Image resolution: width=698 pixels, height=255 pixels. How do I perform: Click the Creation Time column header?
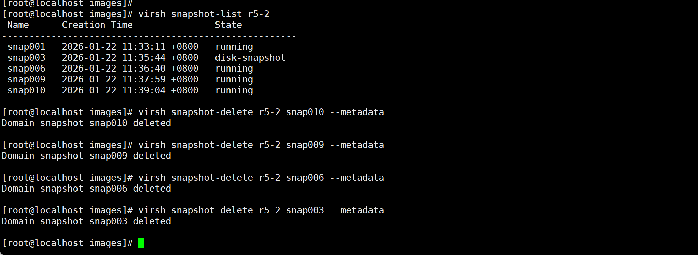[x=97, y=25]
